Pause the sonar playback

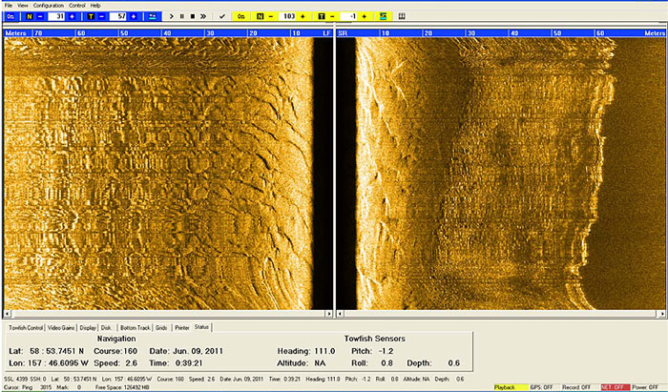point(182,16)
